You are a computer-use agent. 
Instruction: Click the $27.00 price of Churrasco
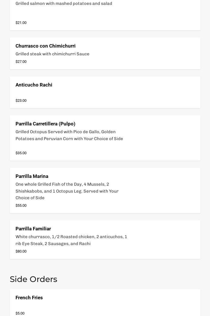pos(21,62)
